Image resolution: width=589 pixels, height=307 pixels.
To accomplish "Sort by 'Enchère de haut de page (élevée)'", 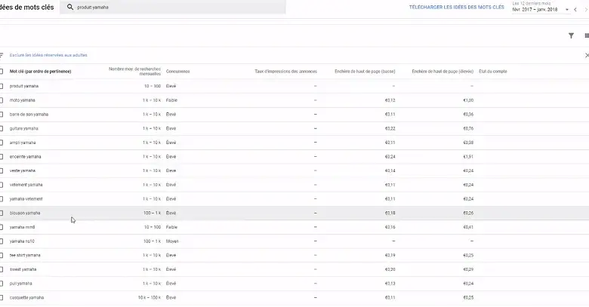I will tap(443, 72).
